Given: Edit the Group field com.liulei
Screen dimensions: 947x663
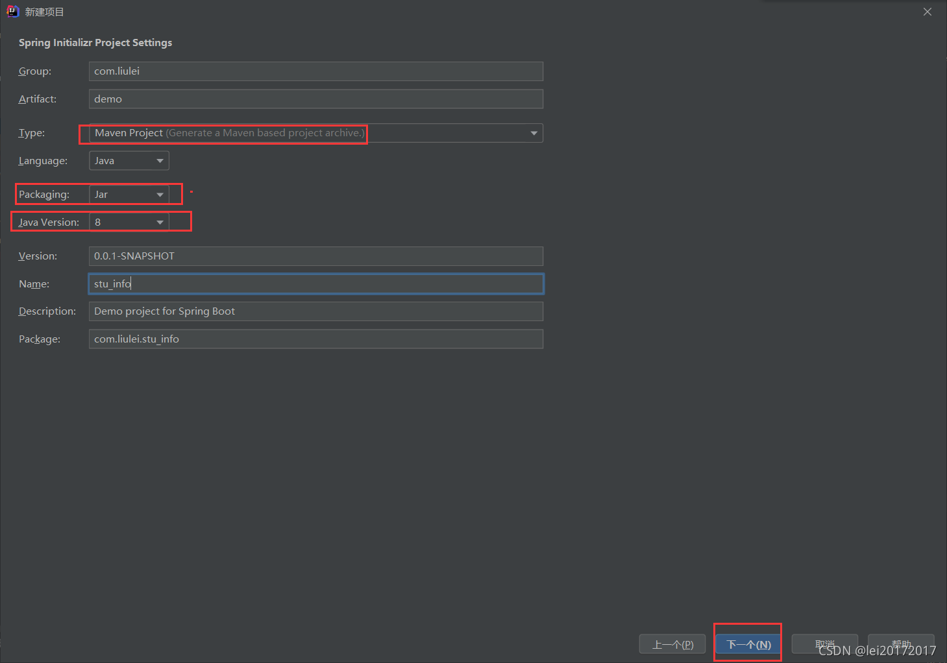Looking at the screenshot, I should coord(316,71).
